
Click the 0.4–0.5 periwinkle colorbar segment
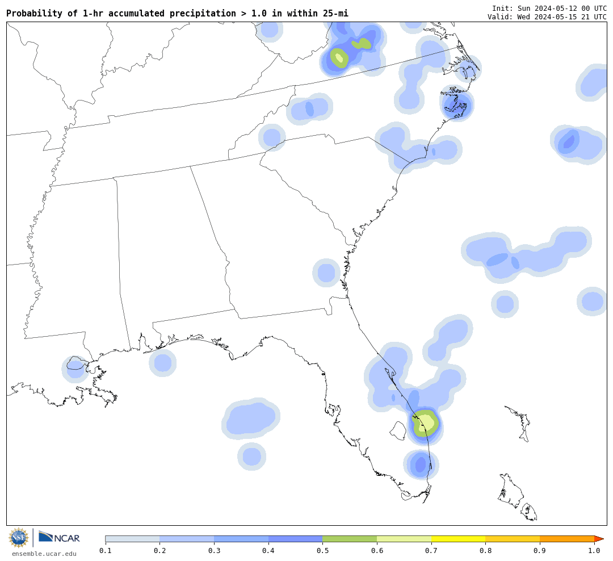click(x=296, y=539)
